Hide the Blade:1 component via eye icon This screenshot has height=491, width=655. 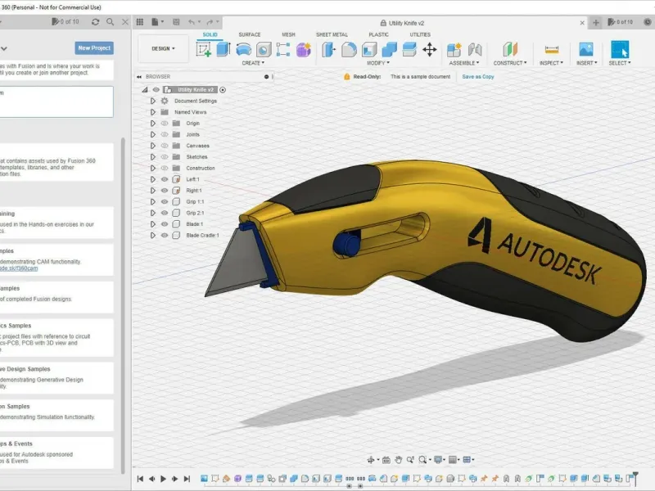165,224
